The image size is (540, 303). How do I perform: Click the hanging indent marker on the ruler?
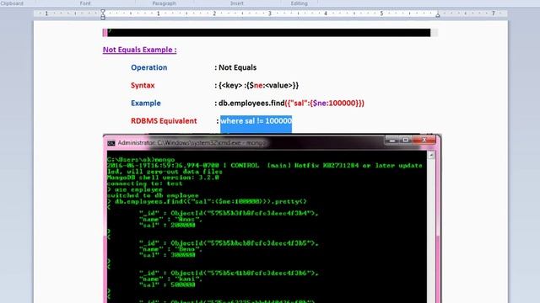tap(103, 16)
